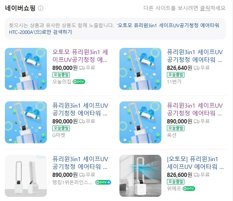Click 오늘출발 badge on 위메프 listing
233x201 pixels.
(x=176, y=182)
